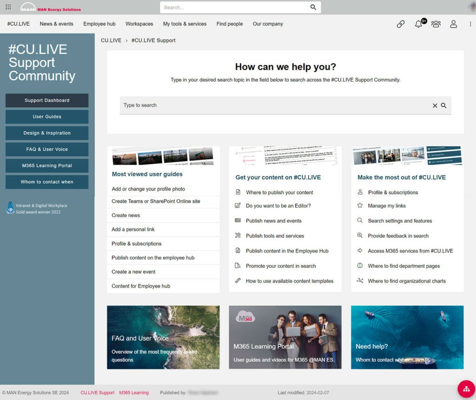Screen dimensions: 476x400
Task: Click the magnifier in the help search bar
Action: pos(444,105)
